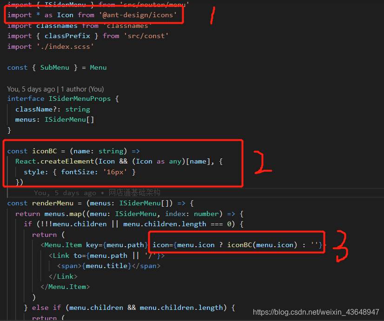Click the 'classnames' import string
Viewport: 384px width, 321px height.
[x=127, y=26]
